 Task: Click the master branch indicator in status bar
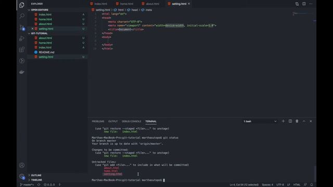(27, 185)
